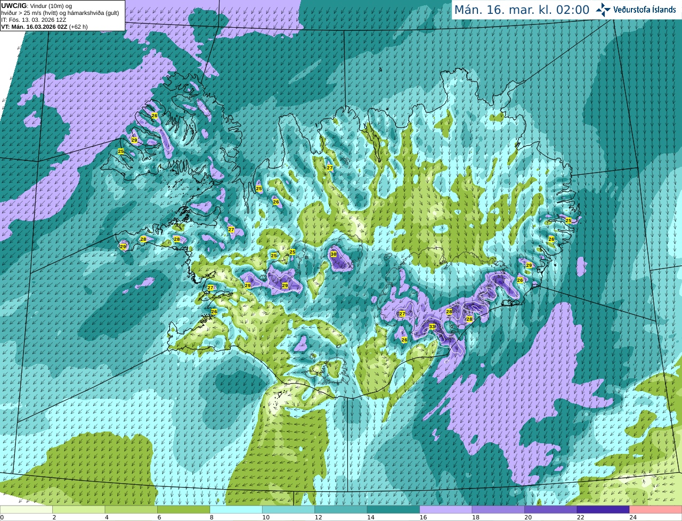
Task: Click the Veðurstofa Íslands logo icon
Action: (x=603, y=10)
